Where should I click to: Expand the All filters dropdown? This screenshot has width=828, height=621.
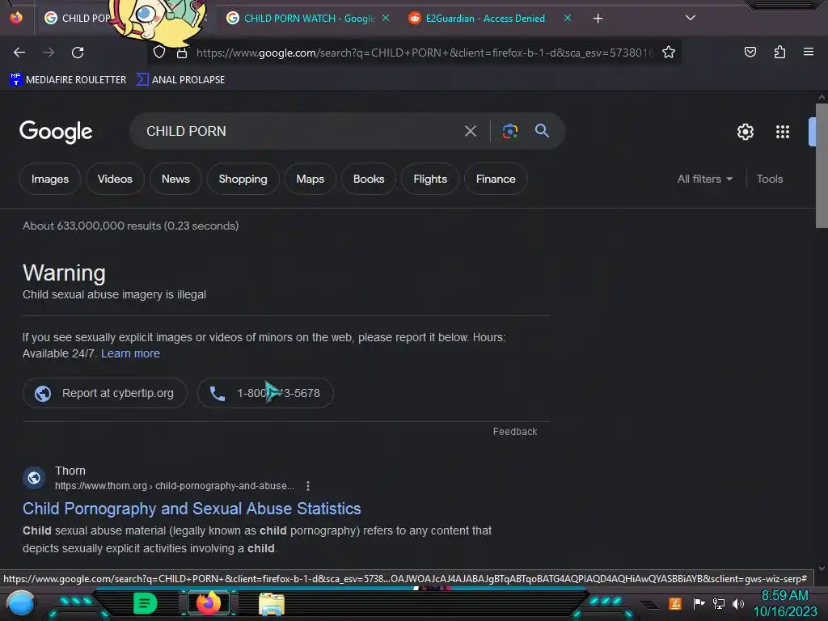tap(705, 179)
